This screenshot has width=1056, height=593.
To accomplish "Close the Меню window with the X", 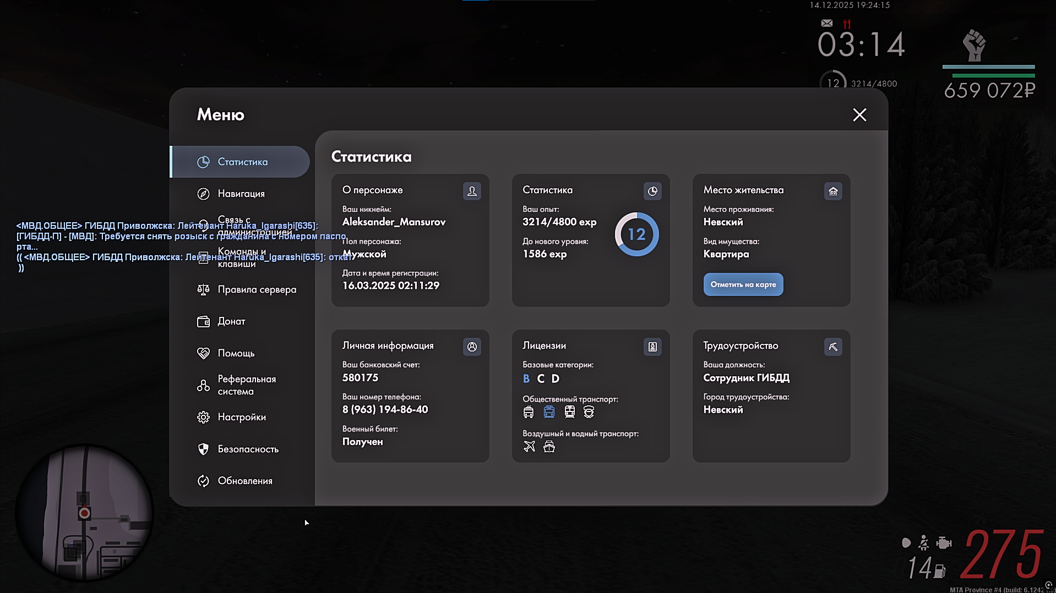I will pyautogui.click(x=859, y=114).
